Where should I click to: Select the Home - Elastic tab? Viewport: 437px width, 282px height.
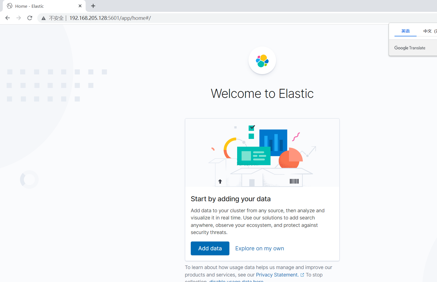click(44, 6)
